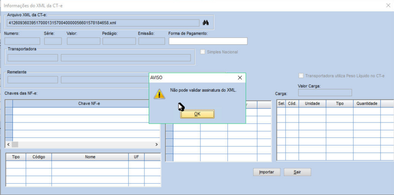Toggle Transportadora utiliza Peso Líquido no CT-e checkbox
Viewport: 394px width, 195px height.
pos(301,76)
